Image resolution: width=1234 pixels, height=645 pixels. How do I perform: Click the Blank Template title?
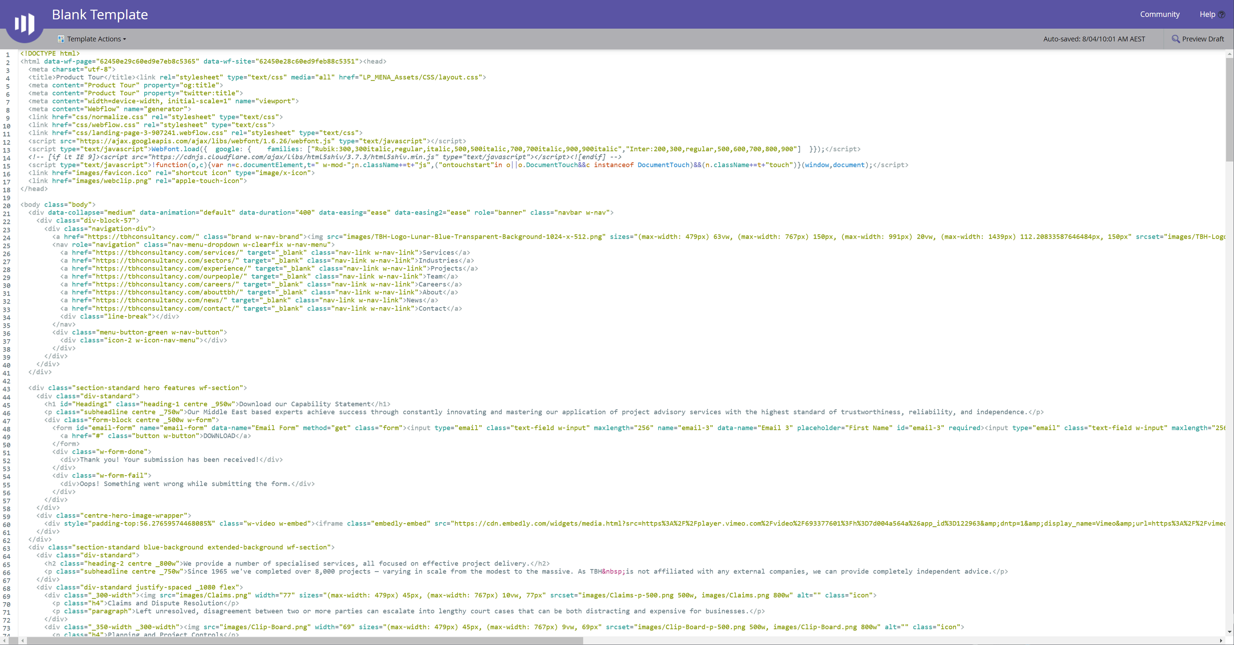100,15
